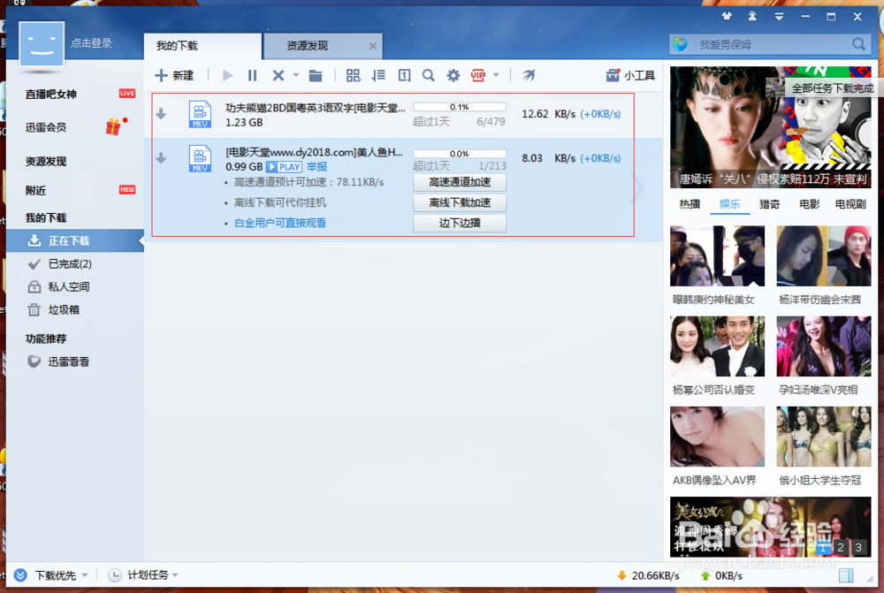
Task: Click the search magnifier in the search box
Action: [858, 44]
